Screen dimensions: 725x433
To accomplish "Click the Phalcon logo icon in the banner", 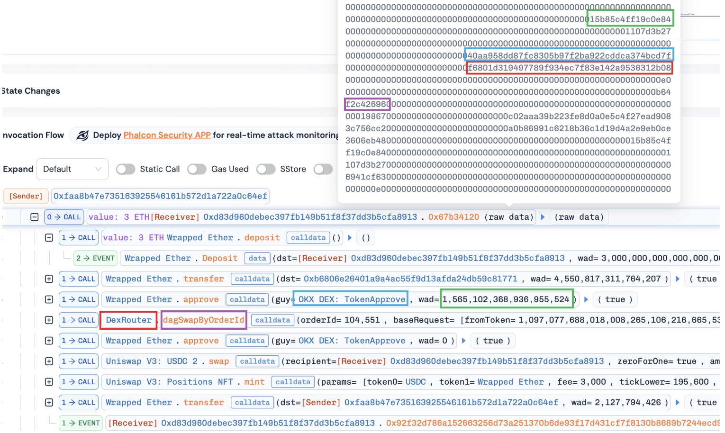I will pyautogui.click(x=82, y=135).
